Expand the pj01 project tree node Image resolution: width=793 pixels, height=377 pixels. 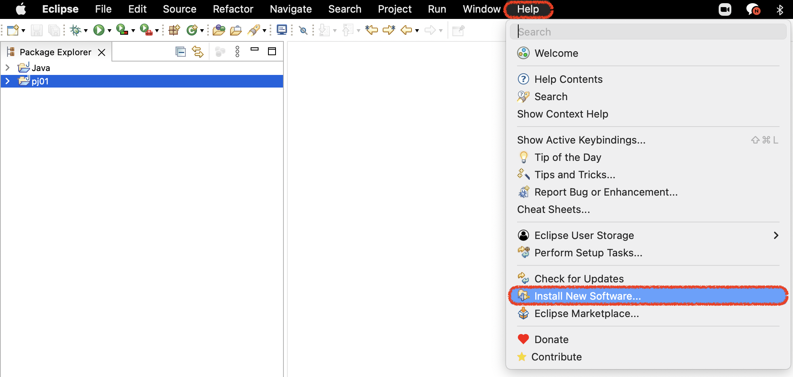click(8, 81)
